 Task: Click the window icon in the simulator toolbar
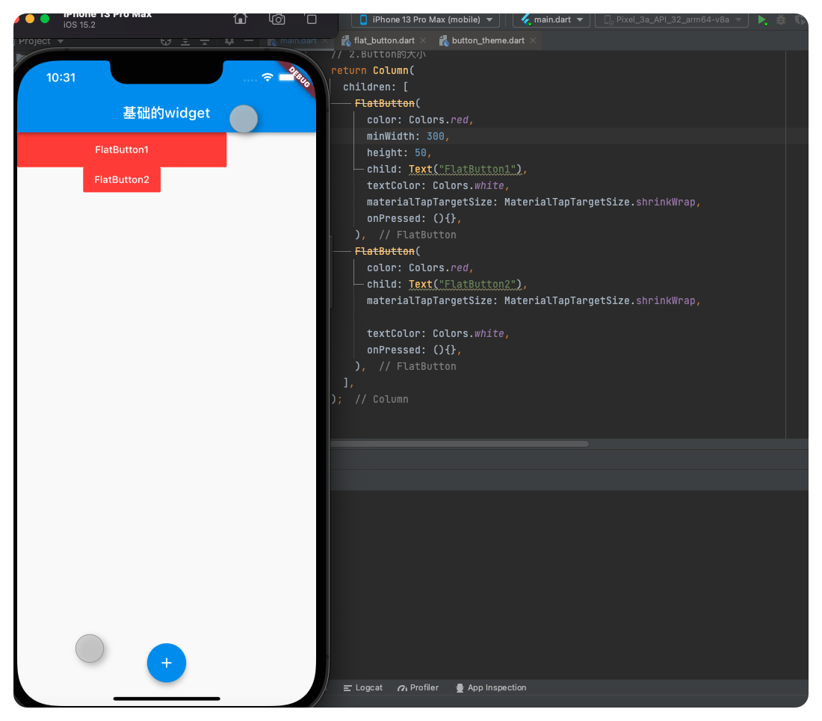312,19
